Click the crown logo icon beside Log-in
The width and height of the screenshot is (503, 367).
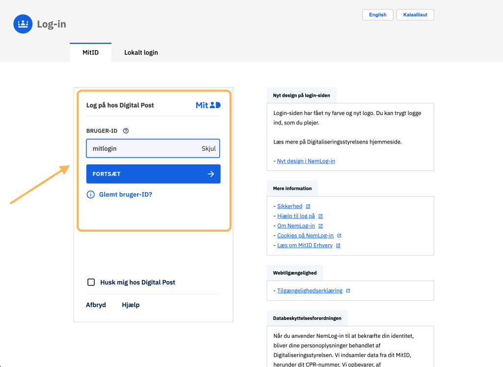[x=23, y=24]
